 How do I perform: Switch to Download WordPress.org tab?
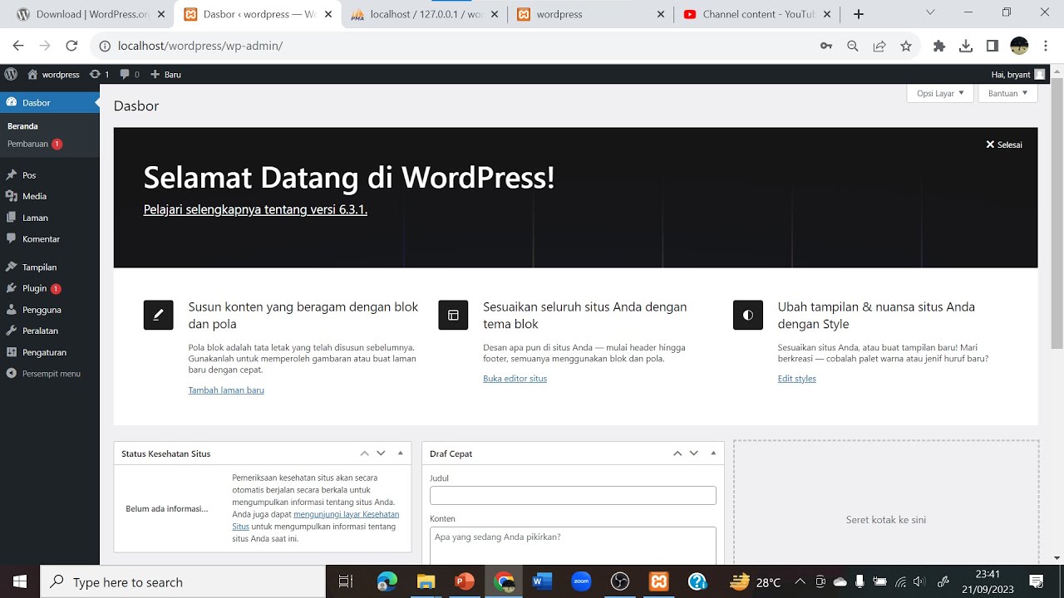[x=89, y=14]
